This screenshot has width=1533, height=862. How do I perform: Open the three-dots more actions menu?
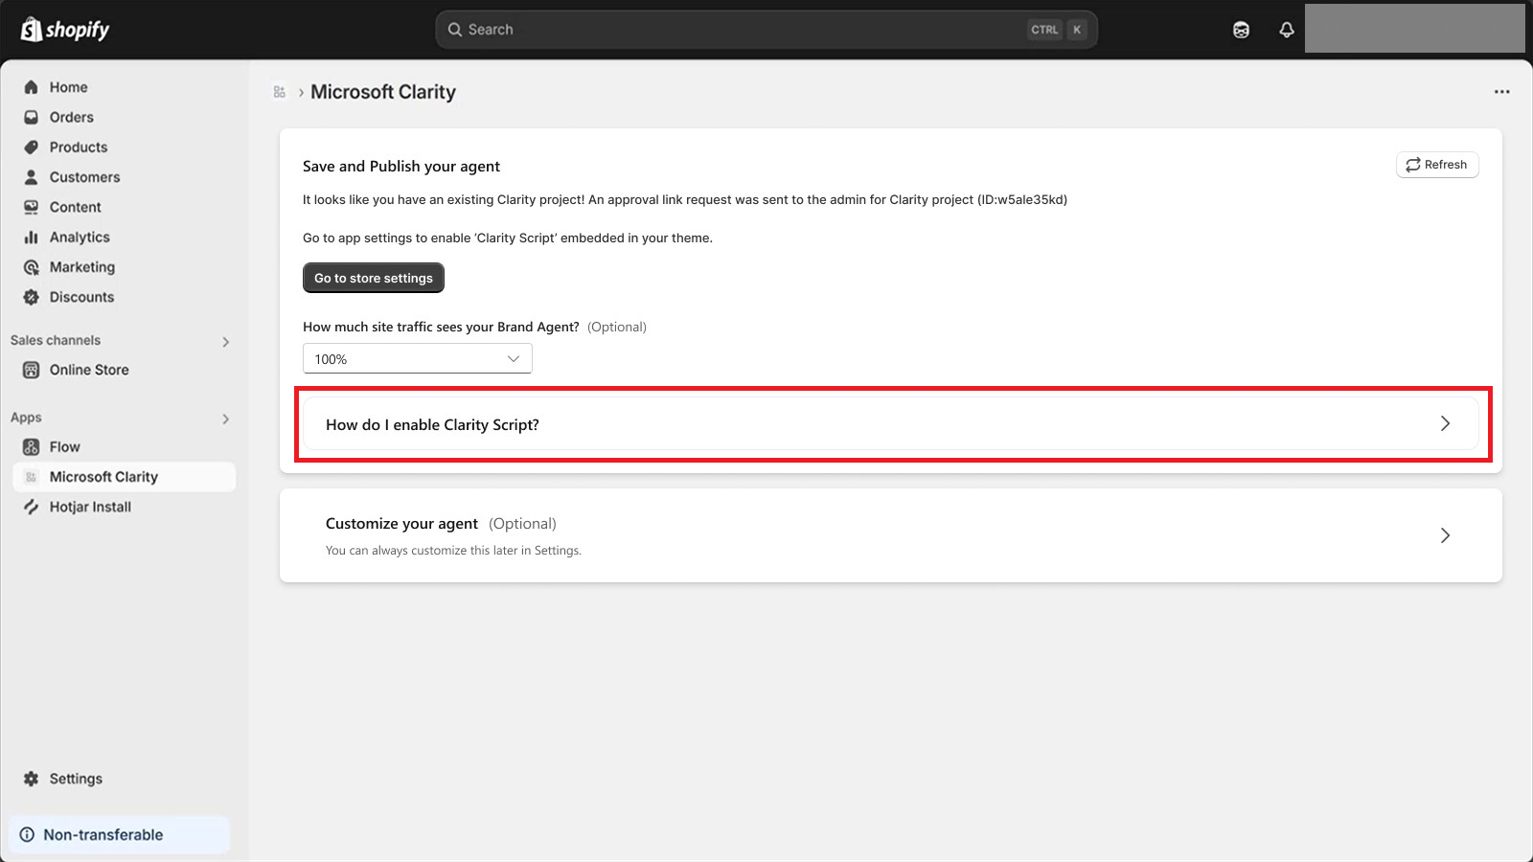(1501, 92)
